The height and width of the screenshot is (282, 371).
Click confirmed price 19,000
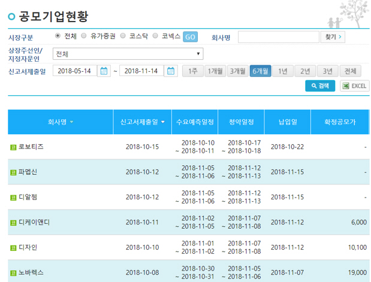(x=357, y=272)
